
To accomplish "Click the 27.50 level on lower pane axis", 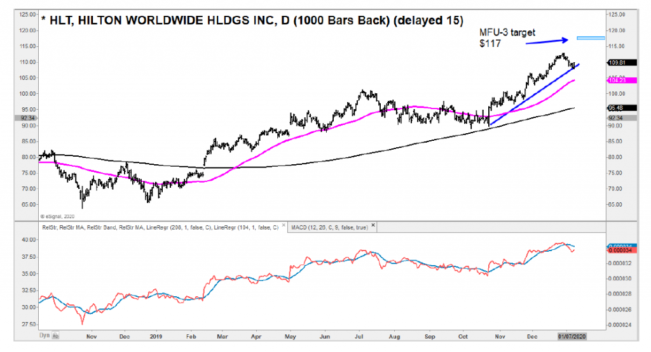I will [x=29, y=324].
